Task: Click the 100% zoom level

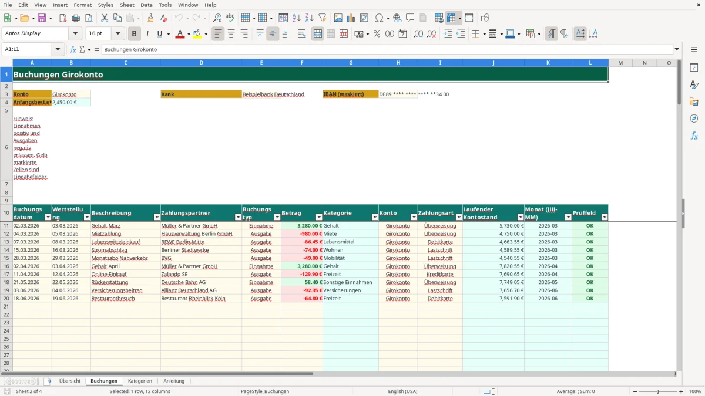Action: 695,391
